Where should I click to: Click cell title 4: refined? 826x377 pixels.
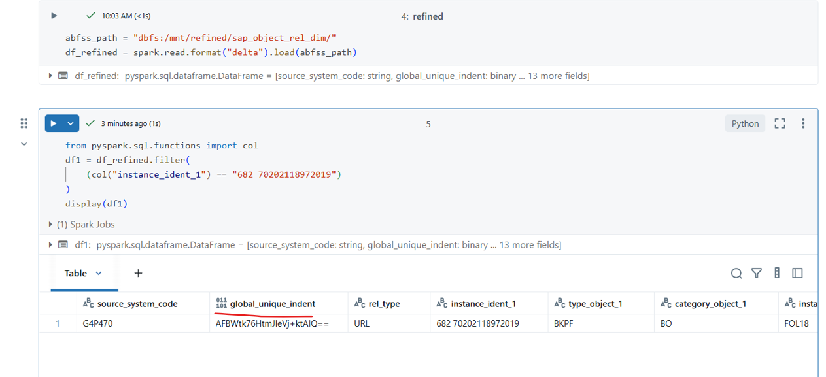click(422, 16)
